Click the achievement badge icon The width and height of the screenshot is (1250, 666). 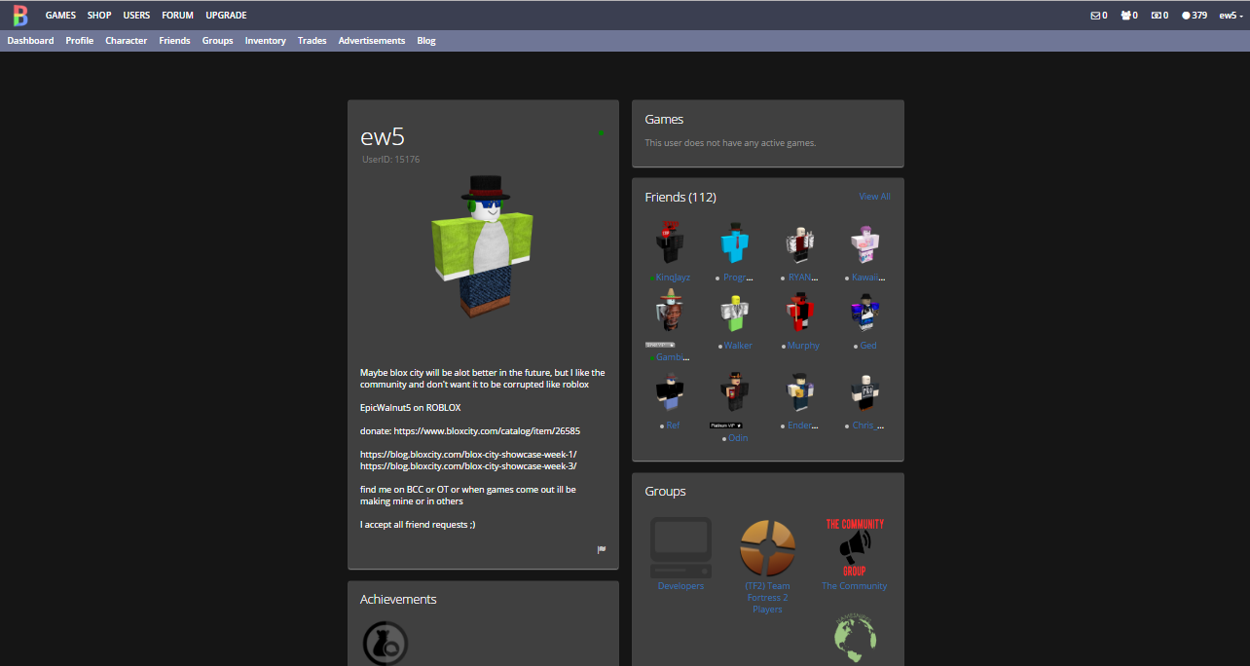coord(385,644)
